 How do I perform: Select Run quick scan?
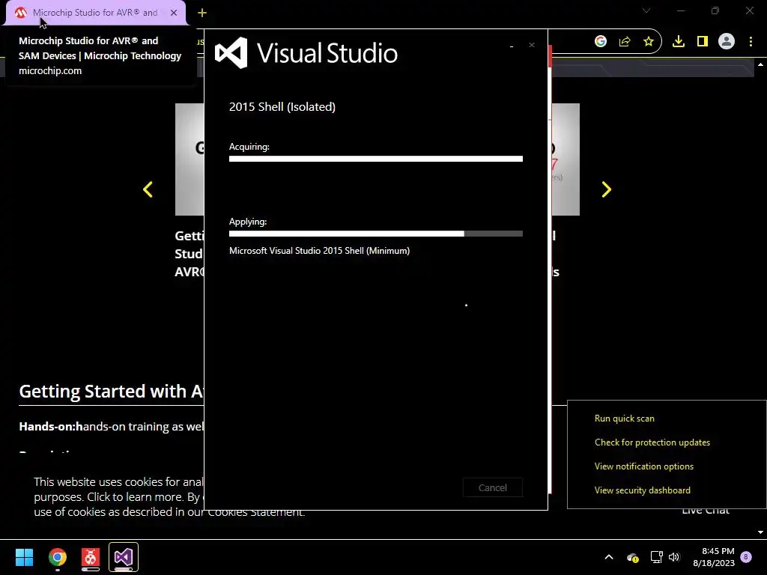point(624,419)
